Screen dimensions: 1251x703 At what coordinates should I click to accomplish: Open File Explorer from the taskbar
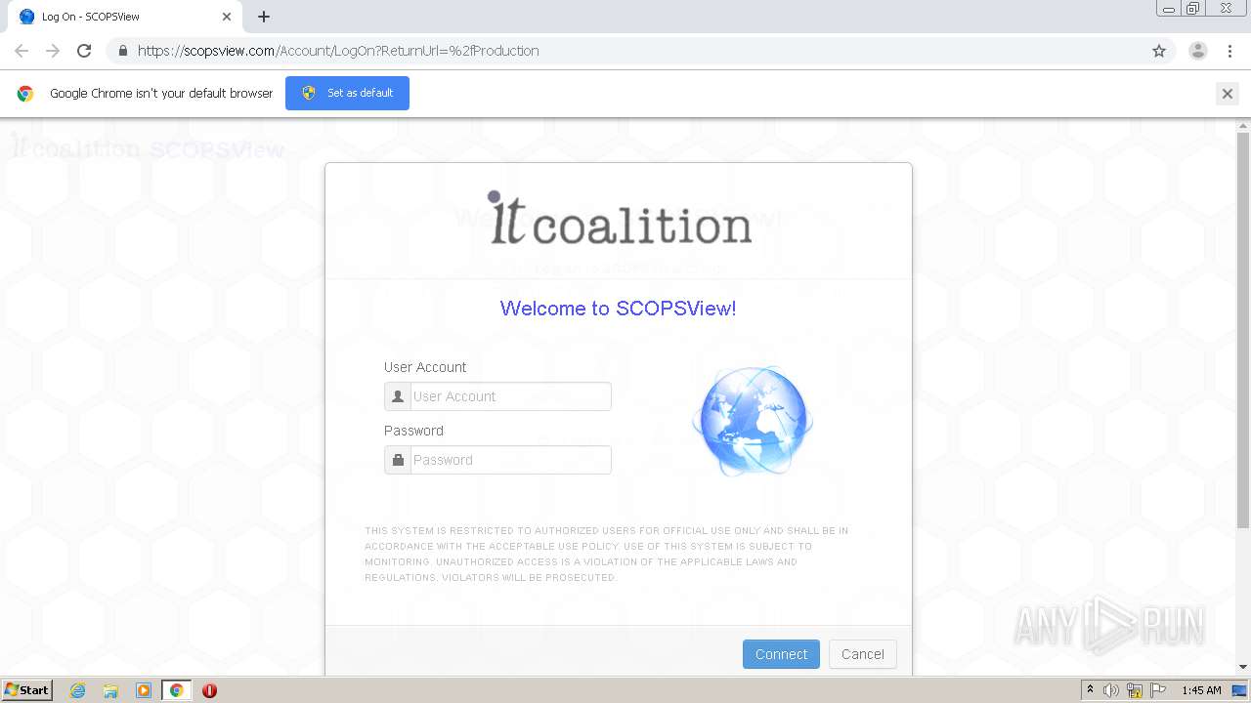110,690
